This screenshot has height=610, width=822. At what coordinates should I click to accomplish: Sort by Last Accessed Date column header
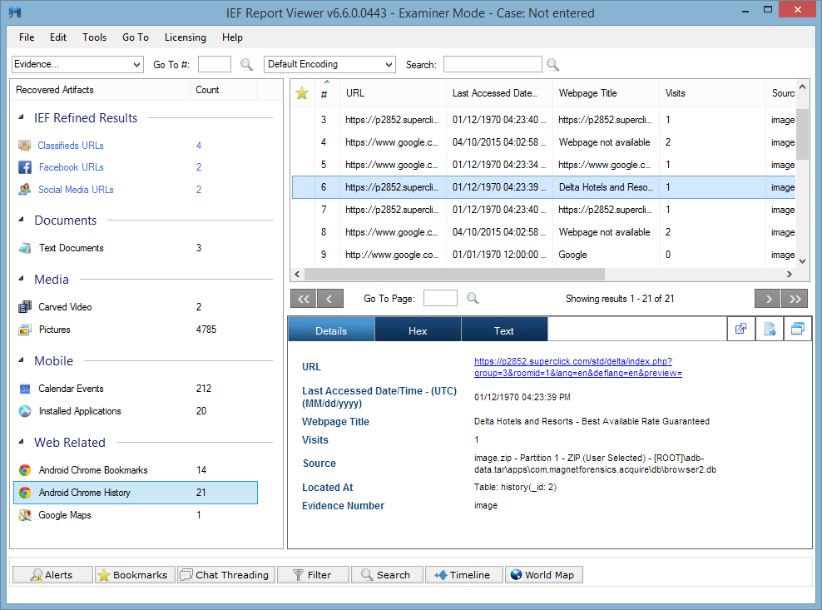click(499, 93)
